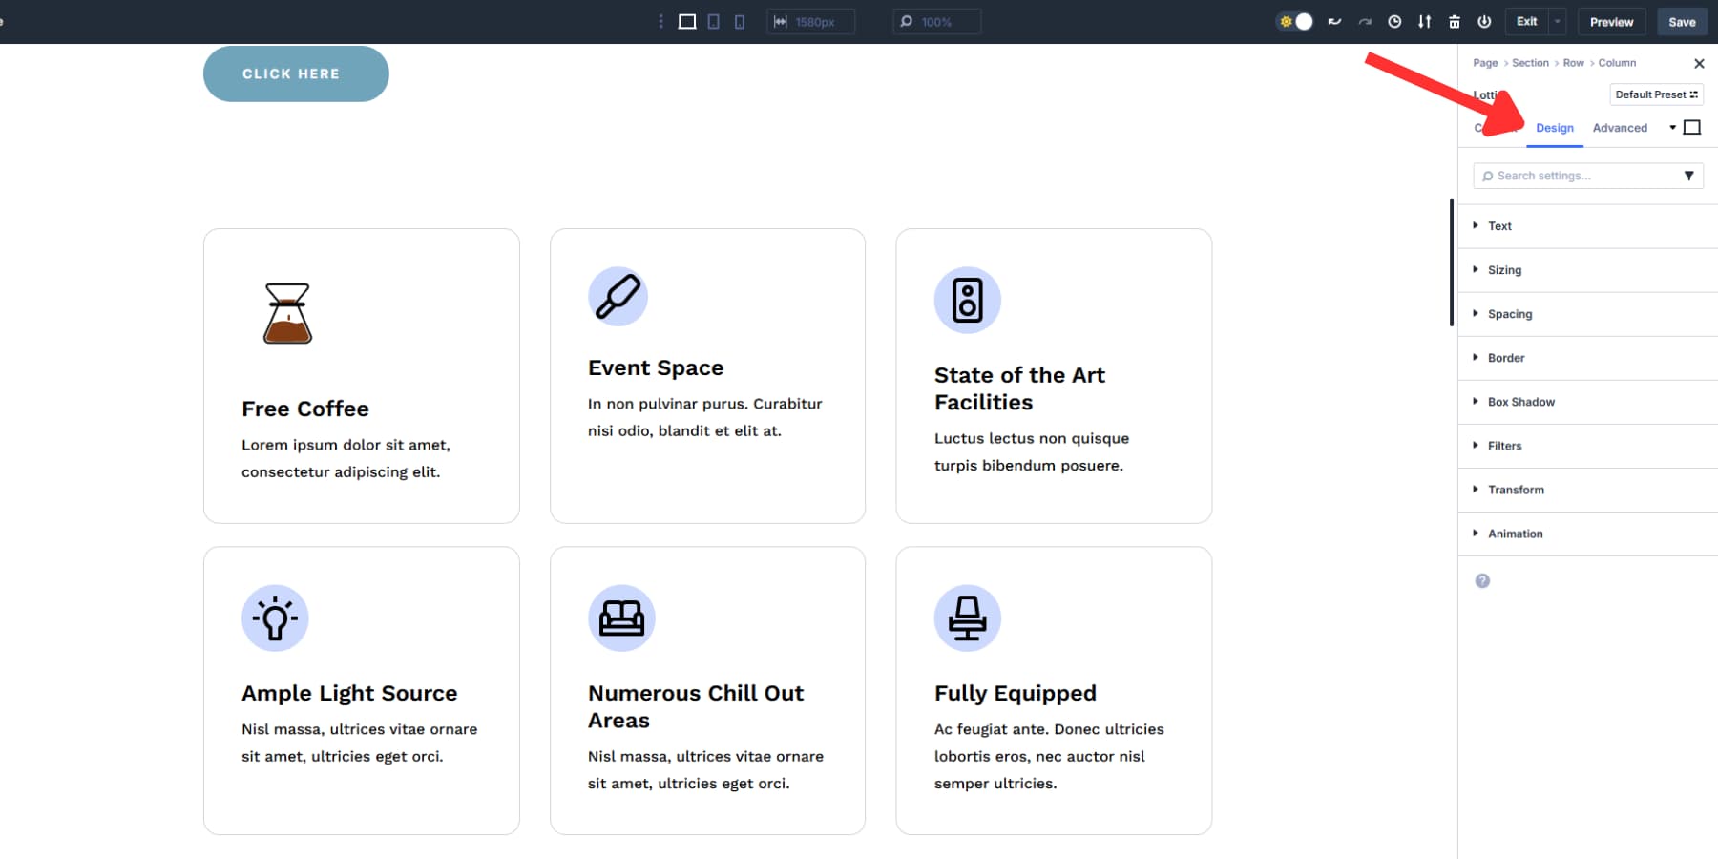1718x859 pixels.
Task: Toggle the responsive views switch icon
Action: click(1426, 21)
